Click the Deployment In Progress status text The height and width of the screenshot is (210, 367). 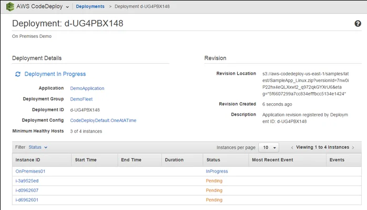tap(55, 74)
